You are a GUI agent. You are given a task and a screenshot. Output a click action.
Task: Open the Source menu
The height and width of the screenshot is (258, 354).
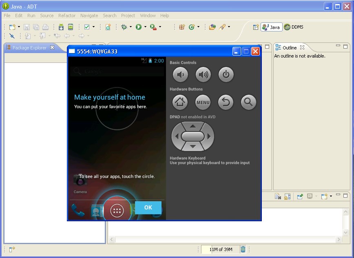[x=47, y=16]
